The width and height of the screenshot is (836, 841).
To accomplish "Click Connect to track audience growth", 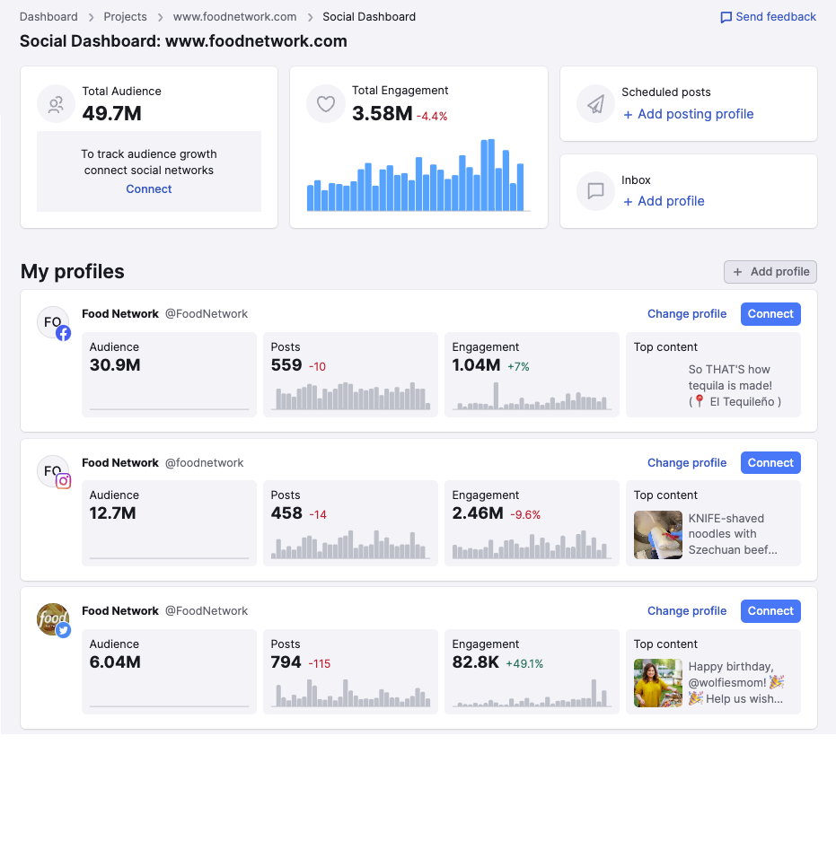I will click(148, 188).
